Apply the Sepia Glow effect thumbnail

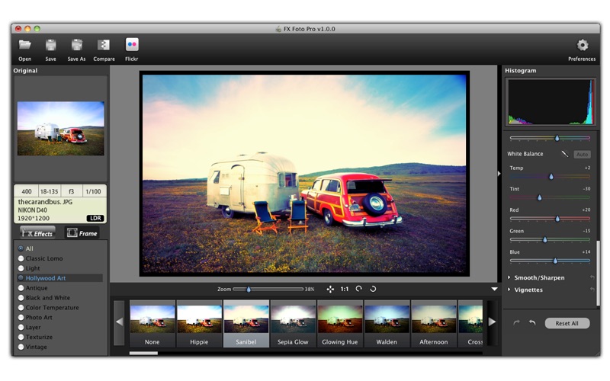[293, 323]
